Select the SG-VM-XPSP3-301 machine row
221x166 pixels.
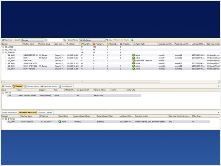pos(113,66)
